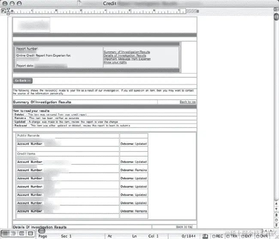Click Back to top link beside Summary heading
Screen dimensions: 279x239
tap(188, 102)
